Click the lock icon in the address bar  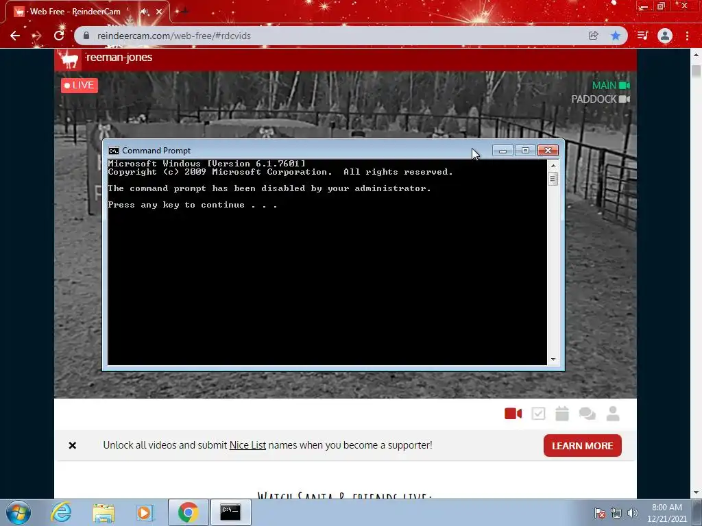click(87, 36)
